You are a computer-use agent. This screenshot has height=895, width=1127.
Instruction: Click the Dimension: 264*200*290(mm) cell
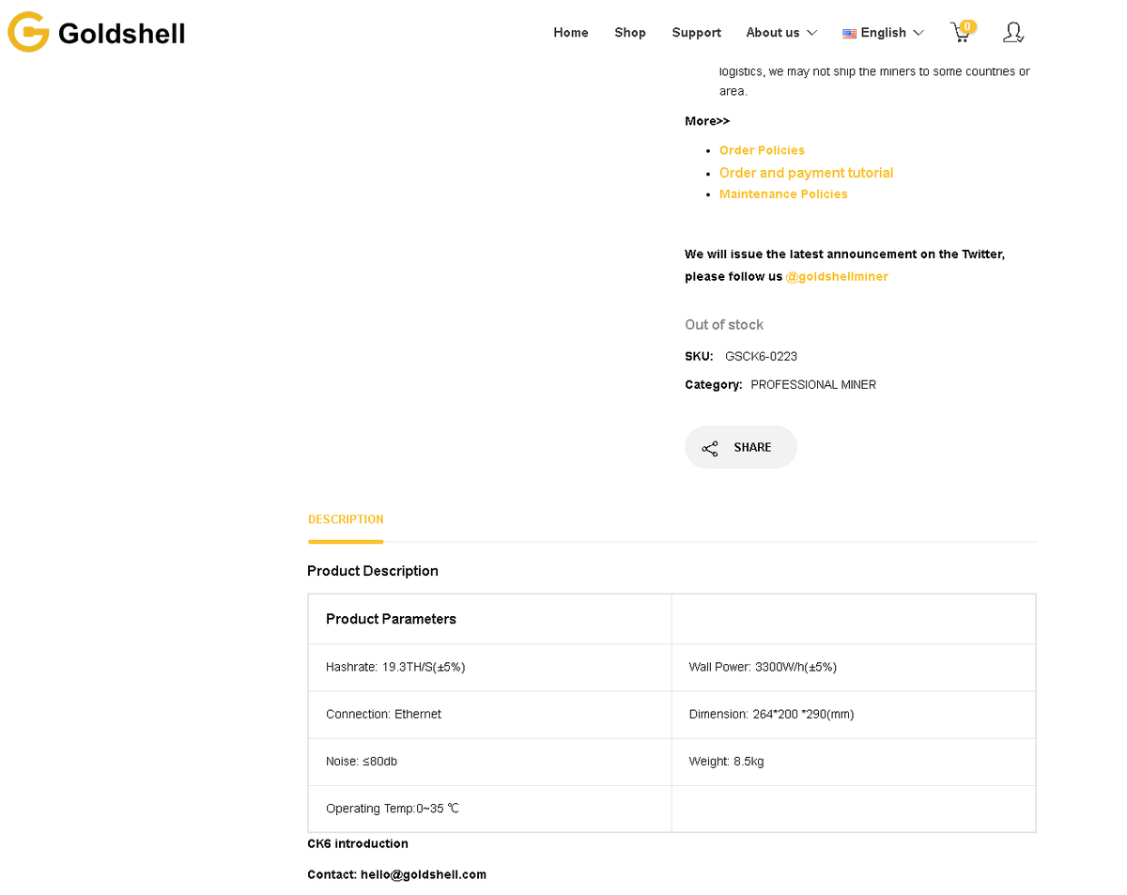(x=854, y=715)
